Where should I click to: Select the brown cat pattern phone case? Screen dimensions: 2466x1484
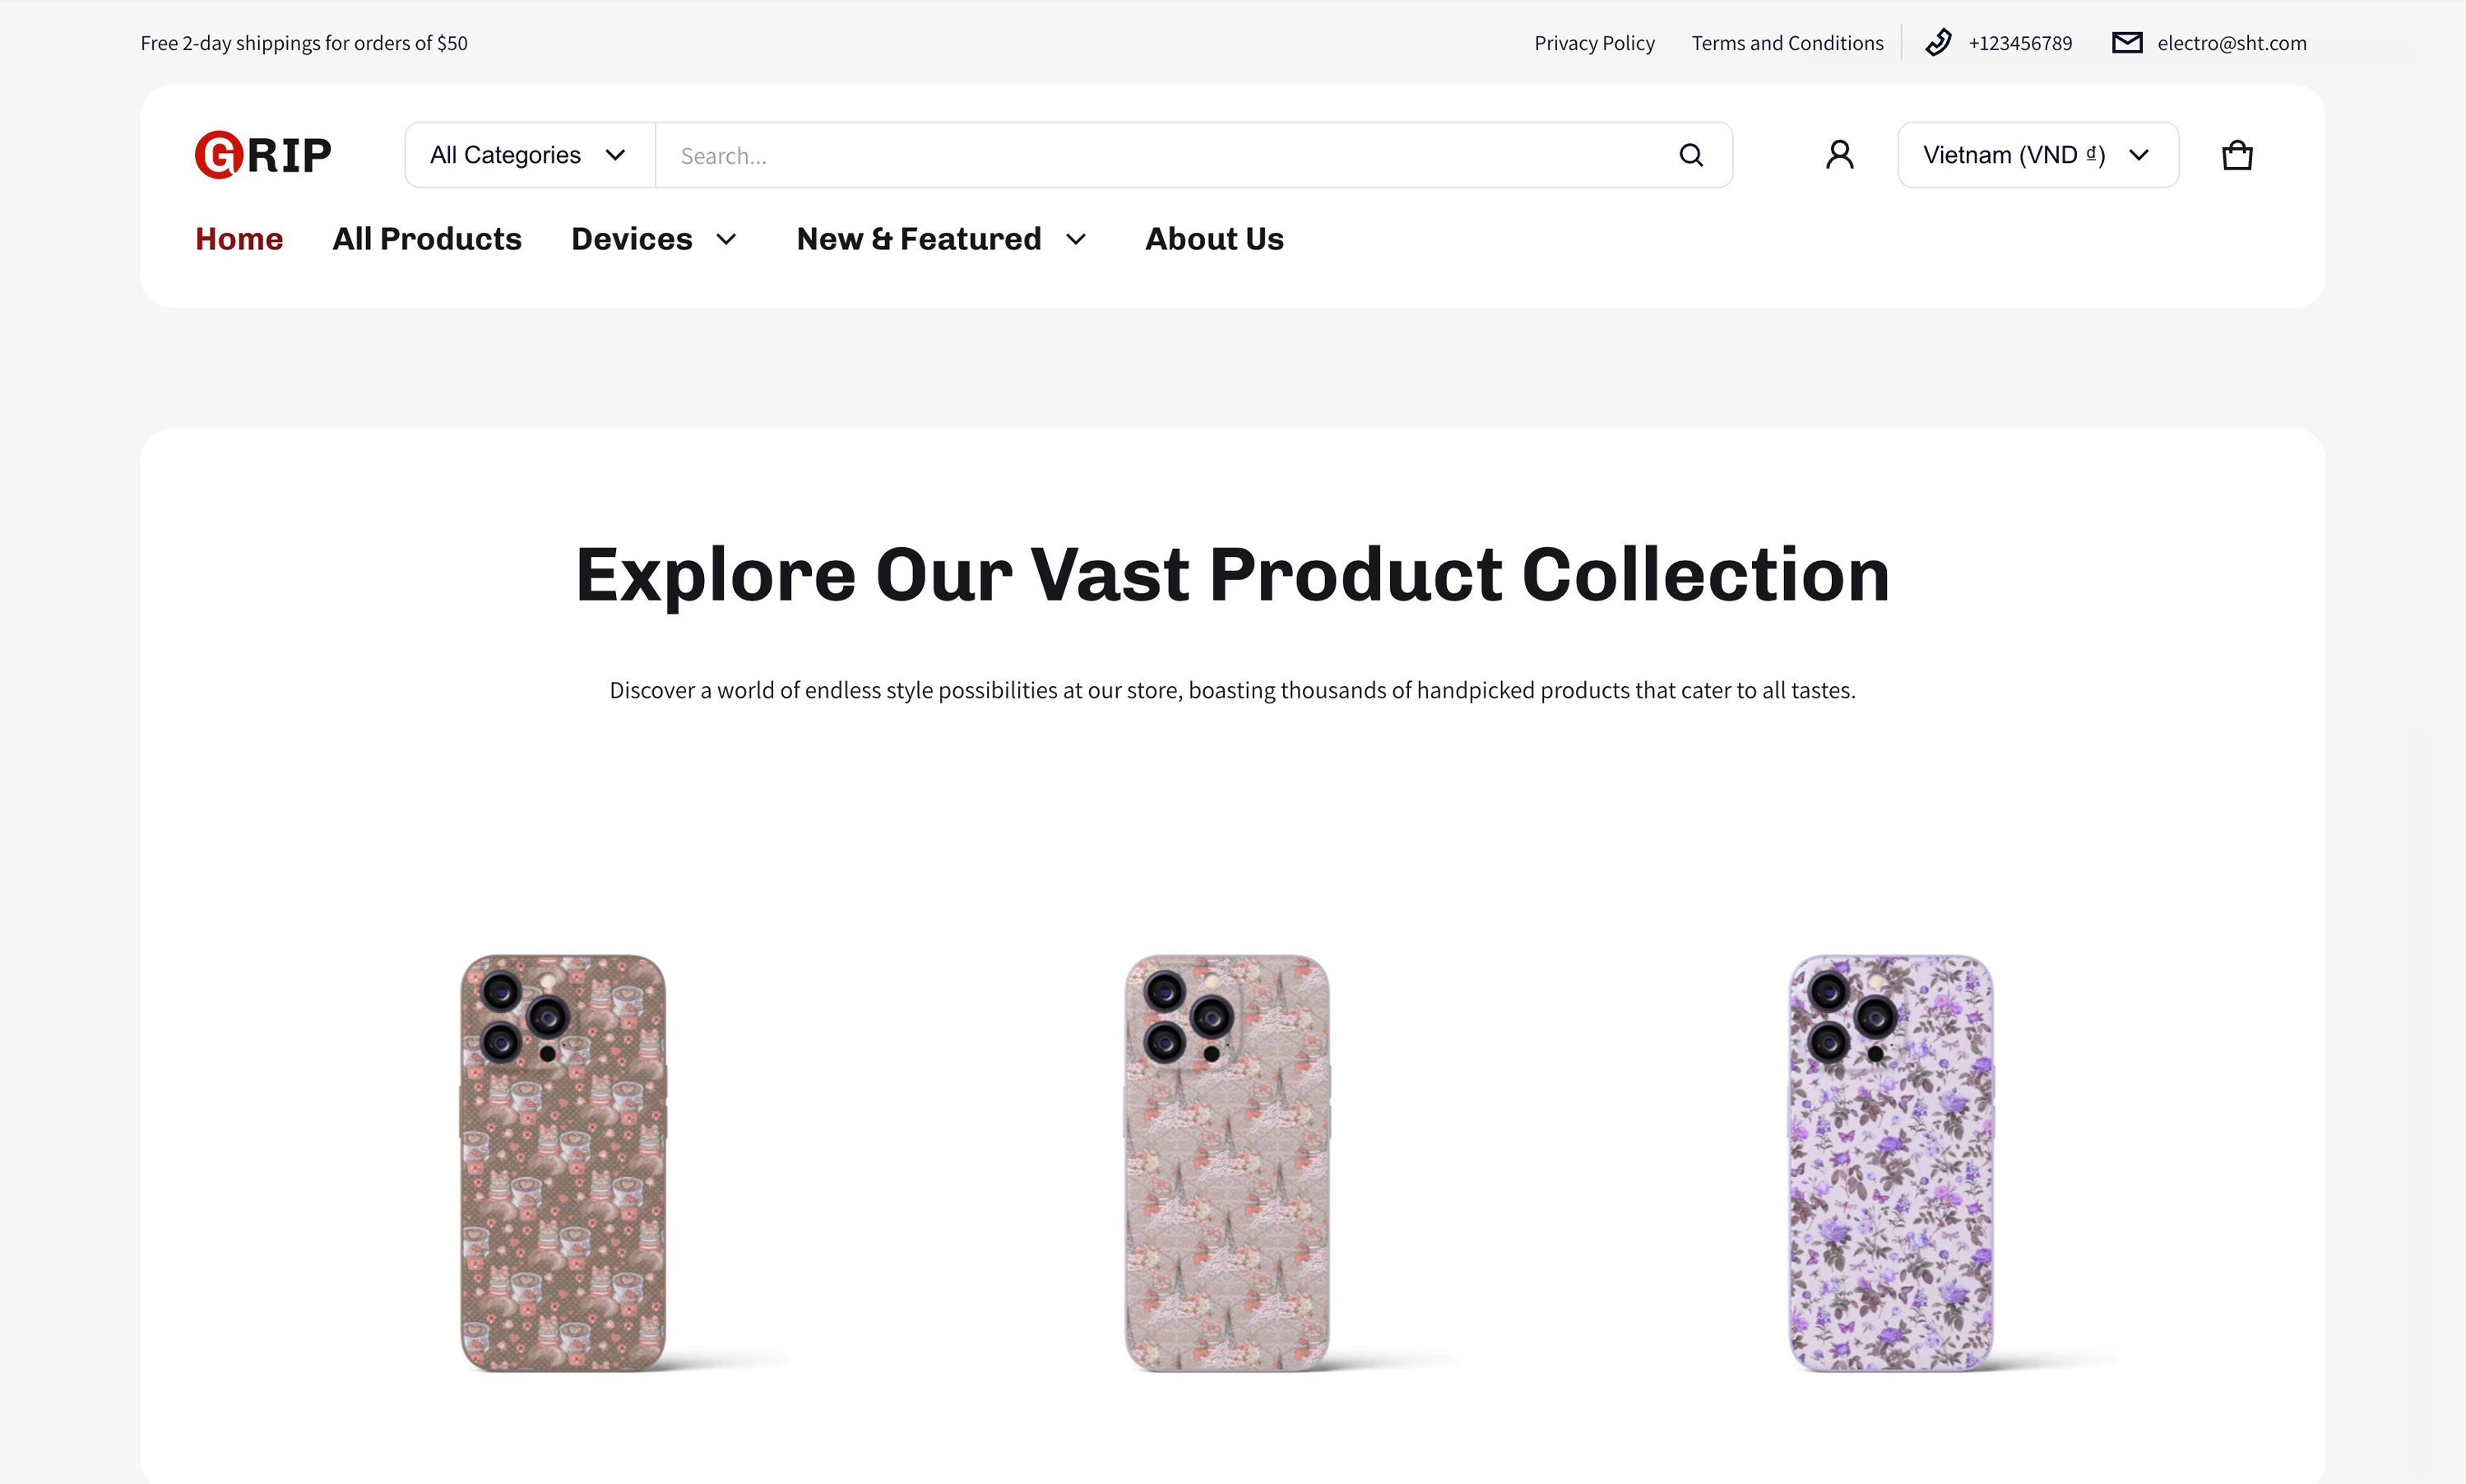coord(563,1162)
